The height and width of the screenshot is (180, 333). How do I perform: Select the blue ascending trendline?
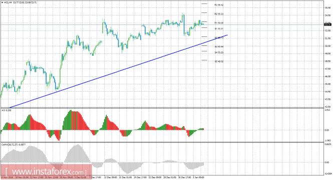tap(119, 71)
